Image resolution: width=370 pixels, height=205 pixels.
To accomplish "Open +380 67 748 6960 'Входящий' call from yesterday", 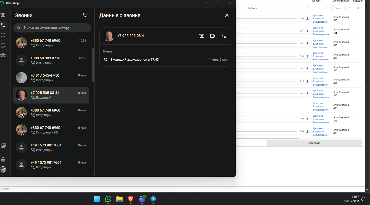I will coord(51,113).
